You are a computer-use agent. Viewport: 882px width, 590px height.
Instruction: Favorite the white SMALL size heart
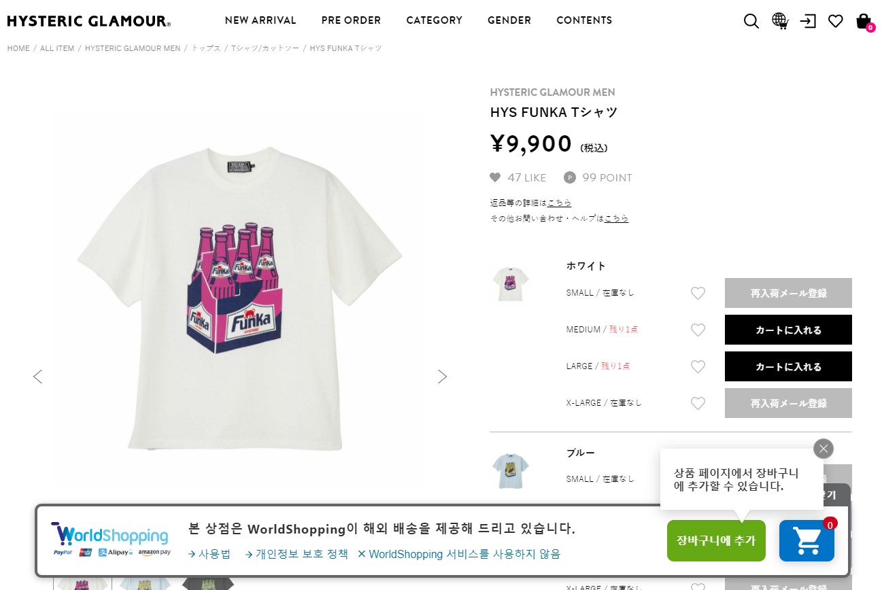pos(698,294)
